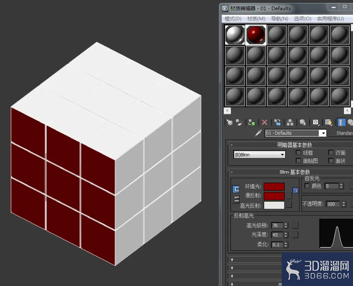Open the 导航(N) menu
Image resolution: width=353 pixels, height=286 pixels.
pyautogui.click(x=280, y=18)
